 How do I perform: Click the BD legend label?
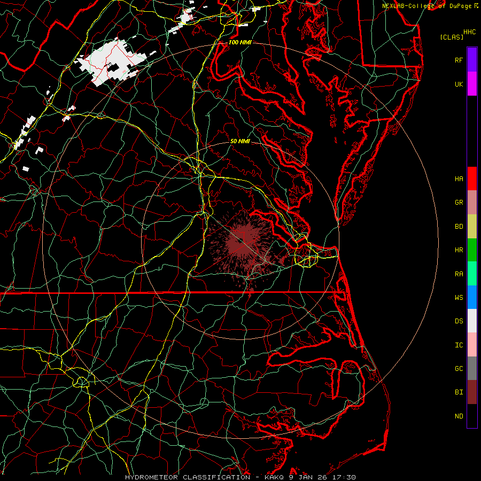[x=459, y=227]
